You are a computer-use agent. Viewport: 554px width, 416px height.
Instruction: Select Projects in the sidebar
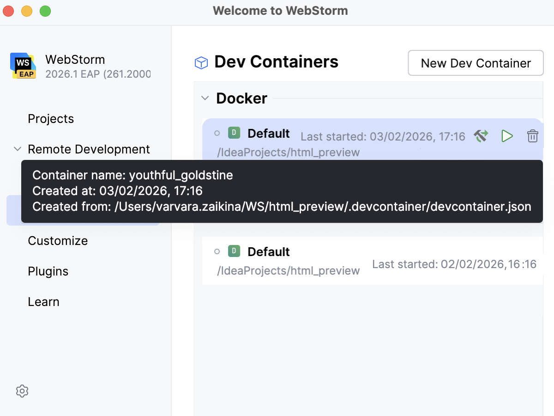coord(51,119)
